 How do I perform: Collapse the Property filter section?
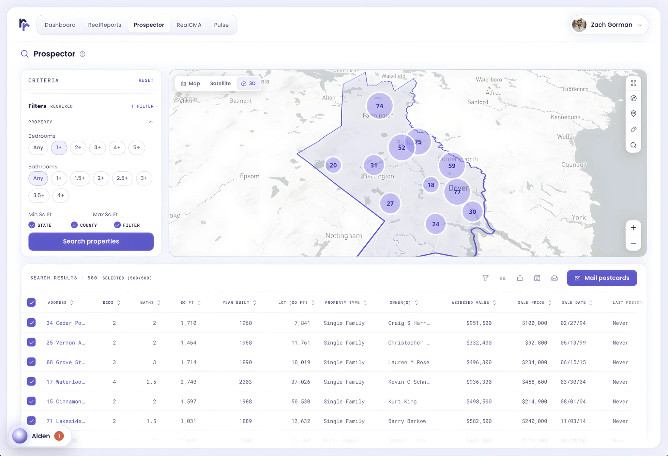pyautogui.click(x=151, y=122)
